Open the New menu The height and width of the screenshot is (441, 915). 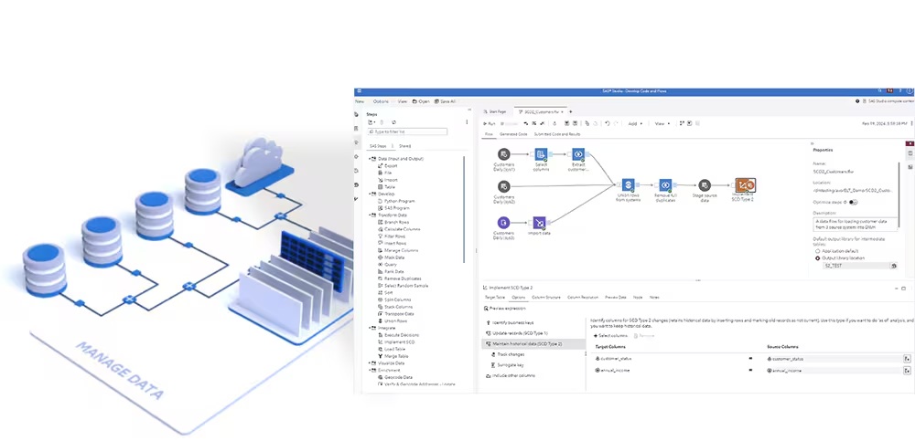click(x=360, y=101)
